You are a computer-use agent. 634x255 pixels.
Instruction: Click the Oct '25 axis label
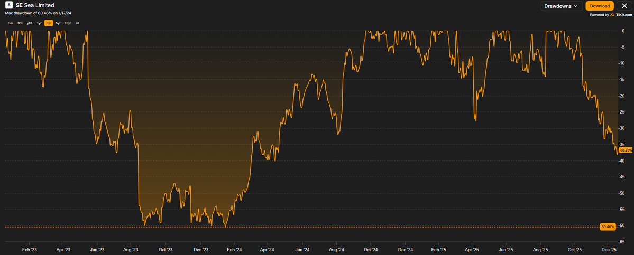(x=575, y=251)
